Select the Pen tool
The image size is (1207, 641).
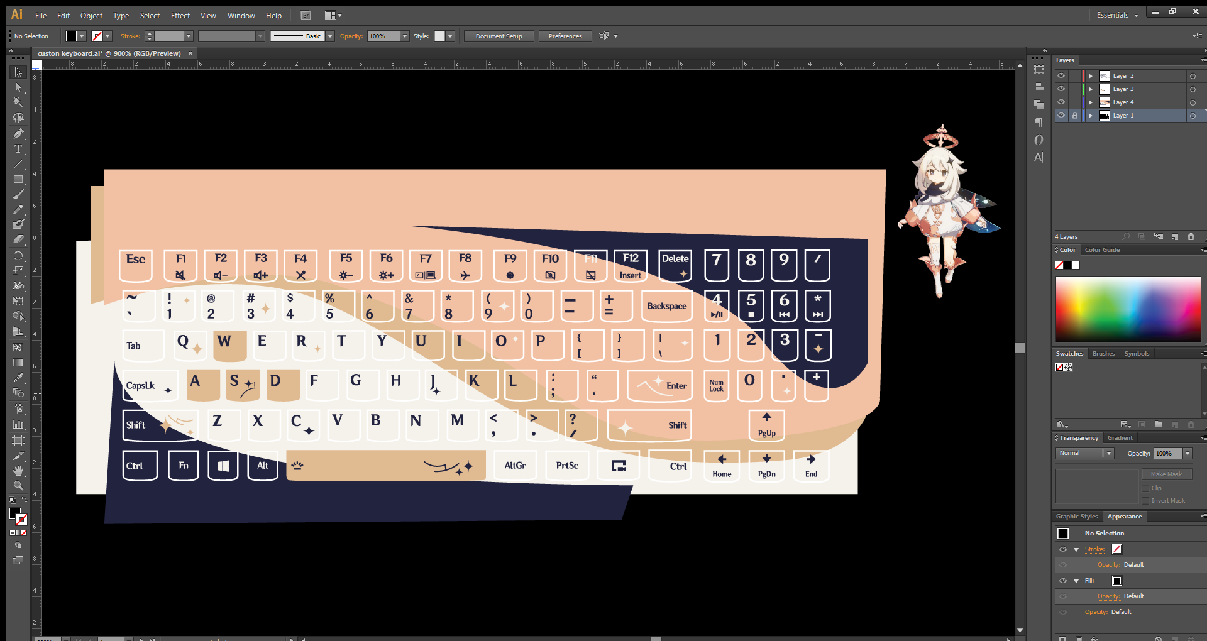[18, 133]
